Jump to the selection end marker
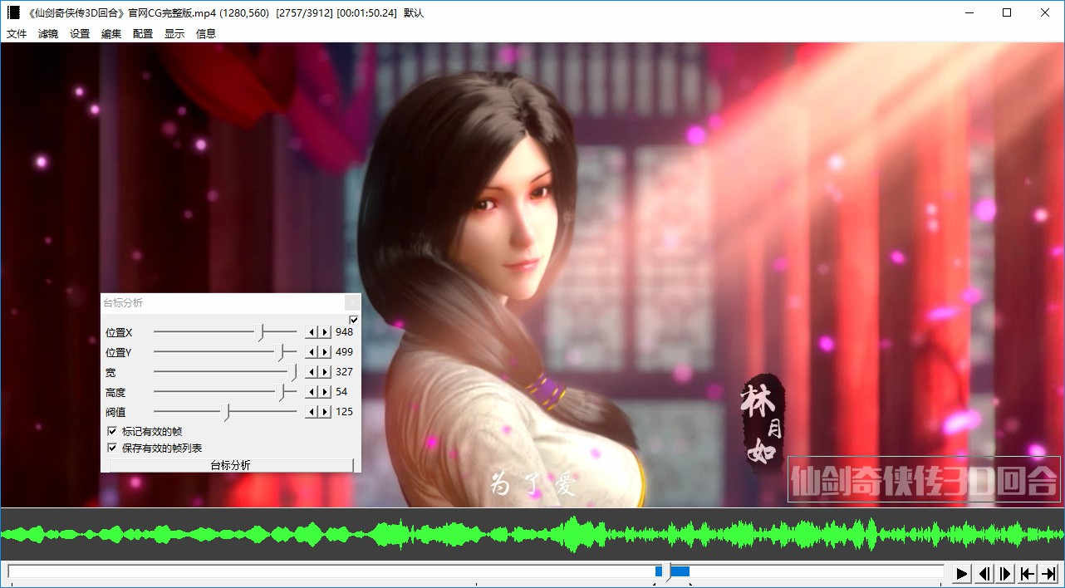 point(1049,573)
